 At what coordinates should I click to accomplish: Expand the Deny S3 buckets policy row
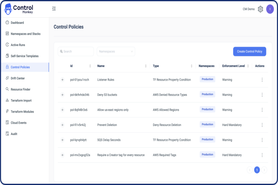[62, 95]
